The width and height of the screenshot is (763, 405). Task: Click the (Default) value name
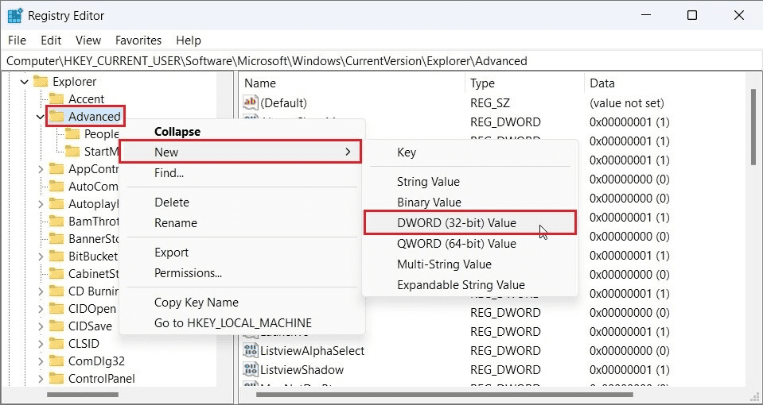click(284, 102)
